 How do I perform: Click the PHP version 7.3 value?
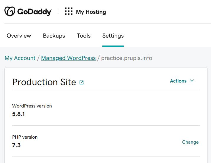tap(17, 145)
